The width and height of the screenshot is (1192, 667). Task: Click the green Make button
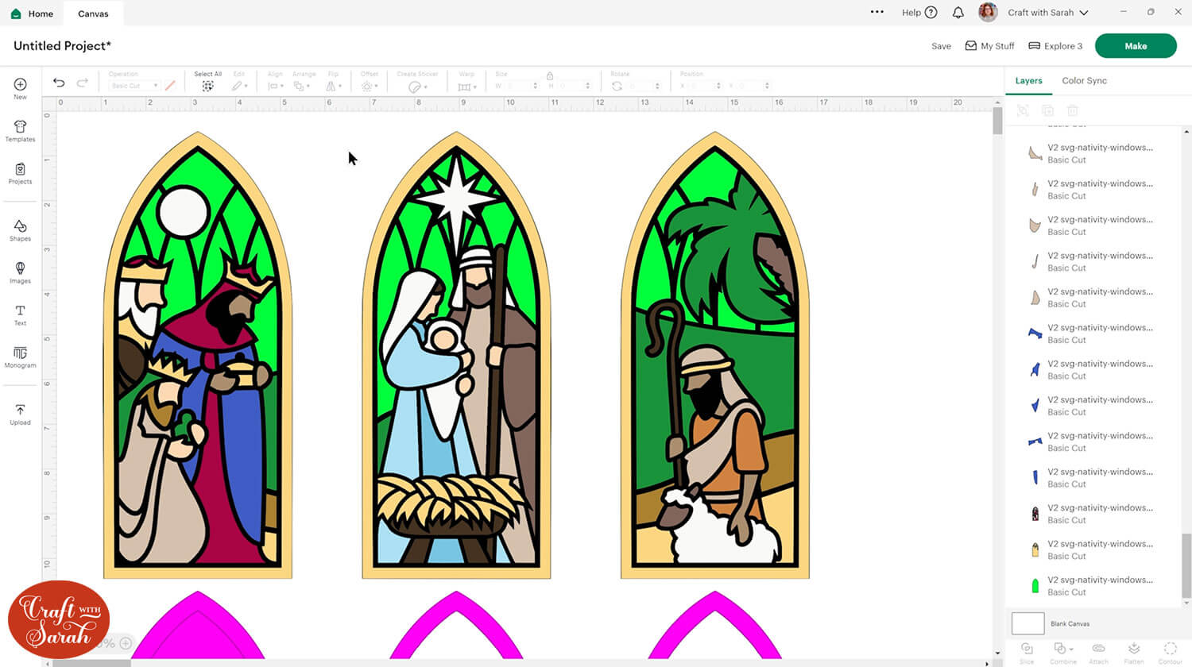point(1135,46)
